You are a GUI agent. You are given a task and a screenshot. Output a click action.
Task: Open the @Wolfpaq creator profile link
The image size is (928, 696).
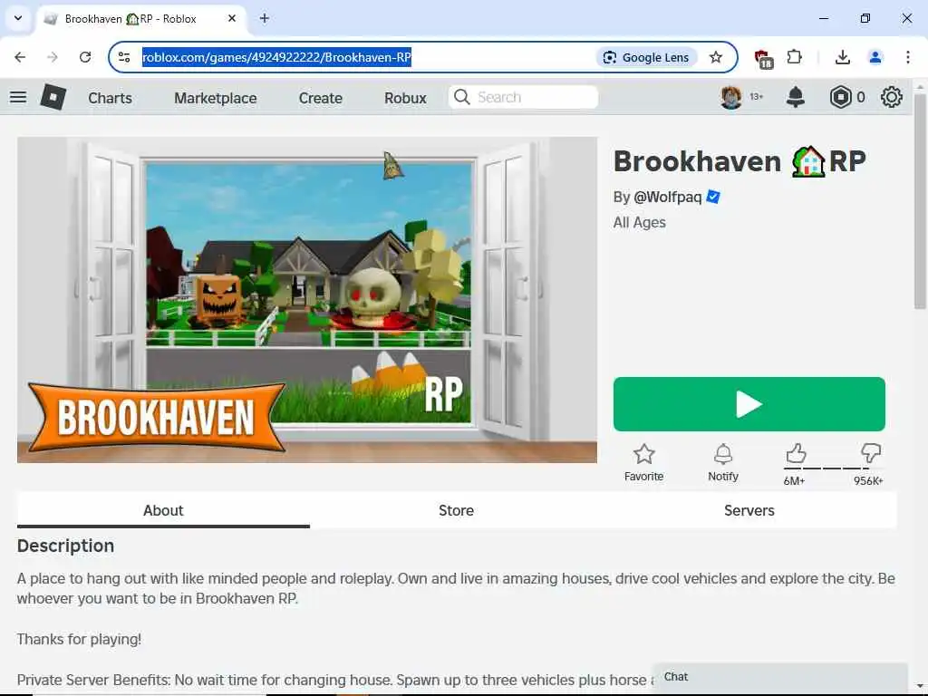coord(668,197)
